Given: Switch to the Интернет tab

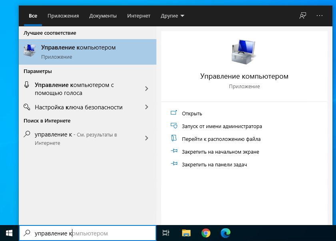Looking at the screenshot, I should click(x=139, y=16).
